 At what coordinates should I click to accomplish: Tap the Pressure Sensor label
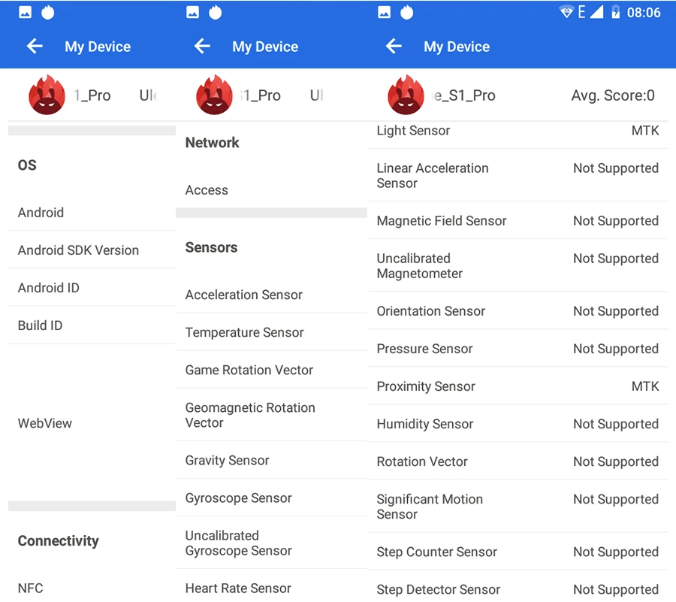click(424, 349)
